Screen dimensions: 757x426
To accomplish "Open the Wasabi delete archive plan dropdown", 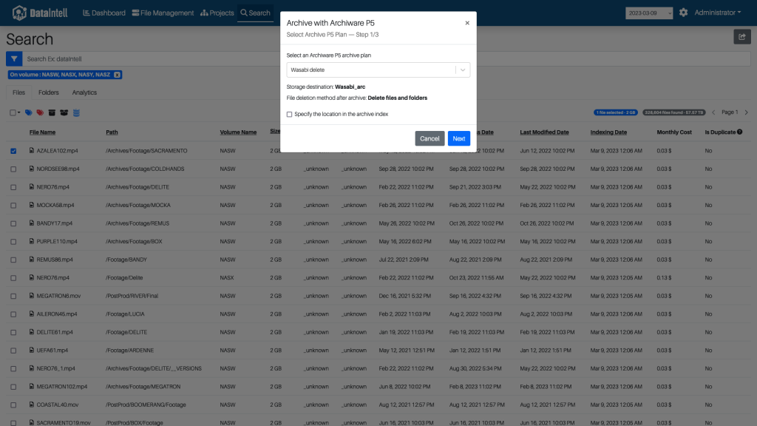I will [378, 70].
